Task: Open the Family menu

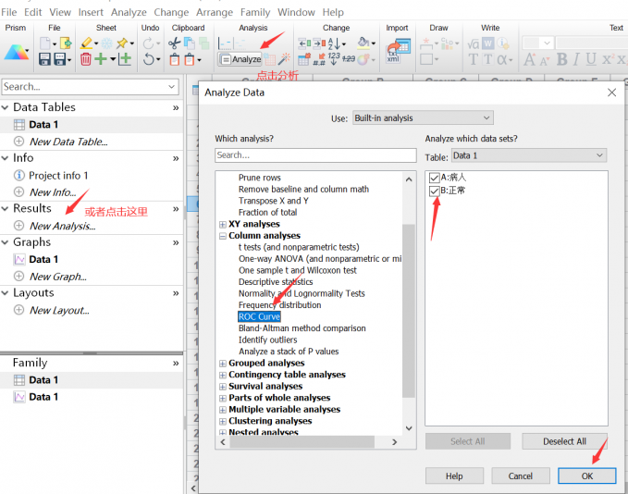Action: pos(255,12)
